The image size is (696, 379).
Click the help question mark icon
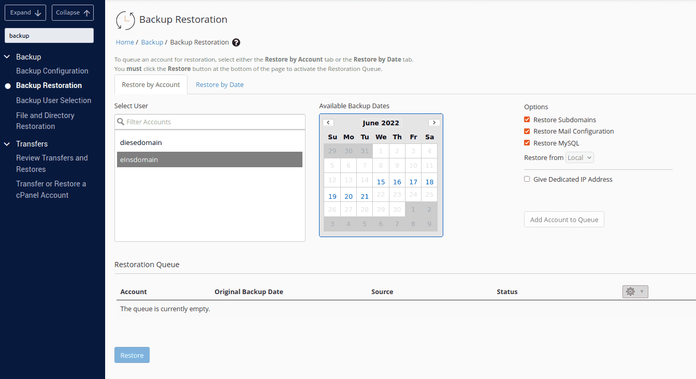click(236, 42)
